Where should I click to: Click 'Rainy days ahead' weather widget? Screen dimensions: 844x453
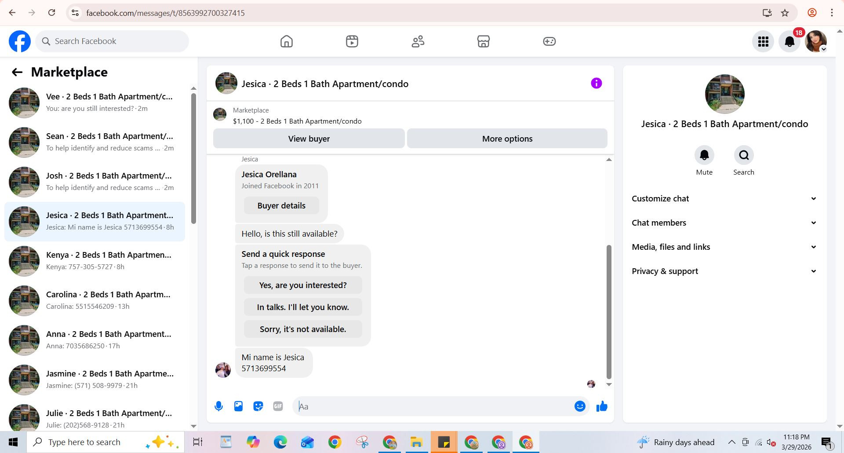point(676,442)
